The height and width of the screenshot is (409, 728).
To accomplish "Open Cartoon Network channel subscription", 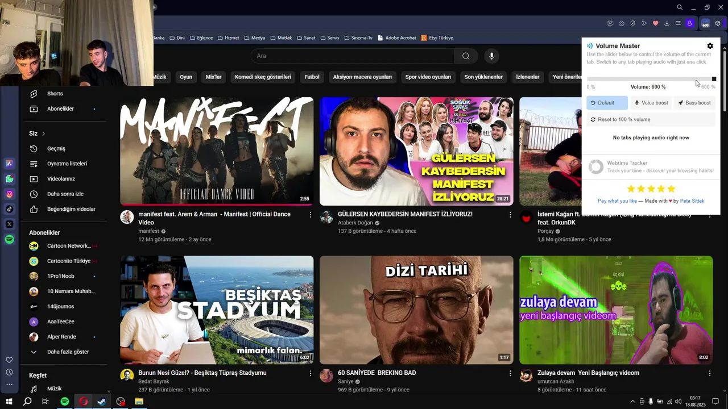I will [64, 246].
